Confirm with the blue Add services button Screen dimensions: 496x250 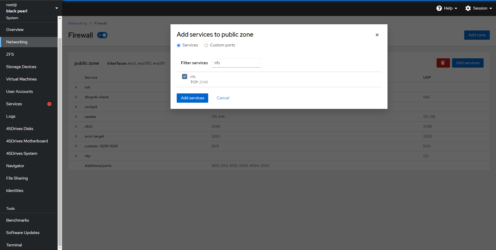(192, 98)
